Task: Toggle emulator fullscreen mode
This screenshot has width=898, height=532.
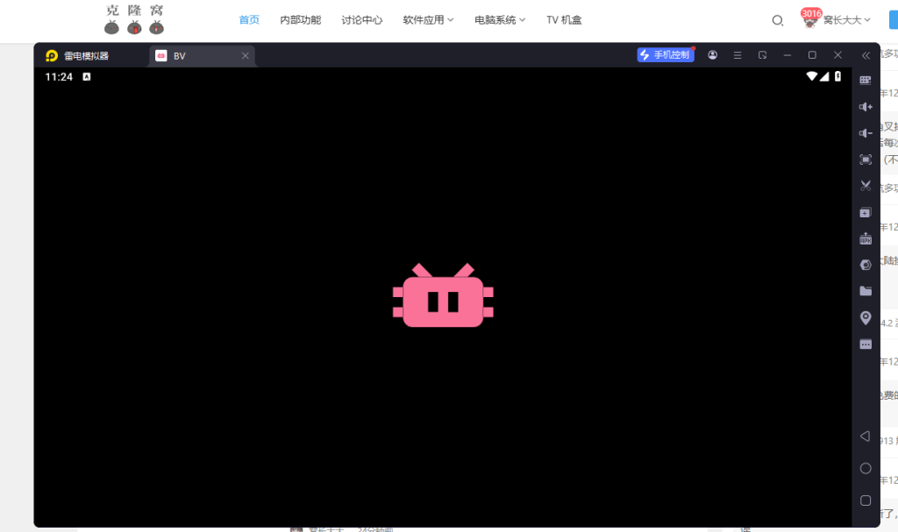Action: pos(866,160)
